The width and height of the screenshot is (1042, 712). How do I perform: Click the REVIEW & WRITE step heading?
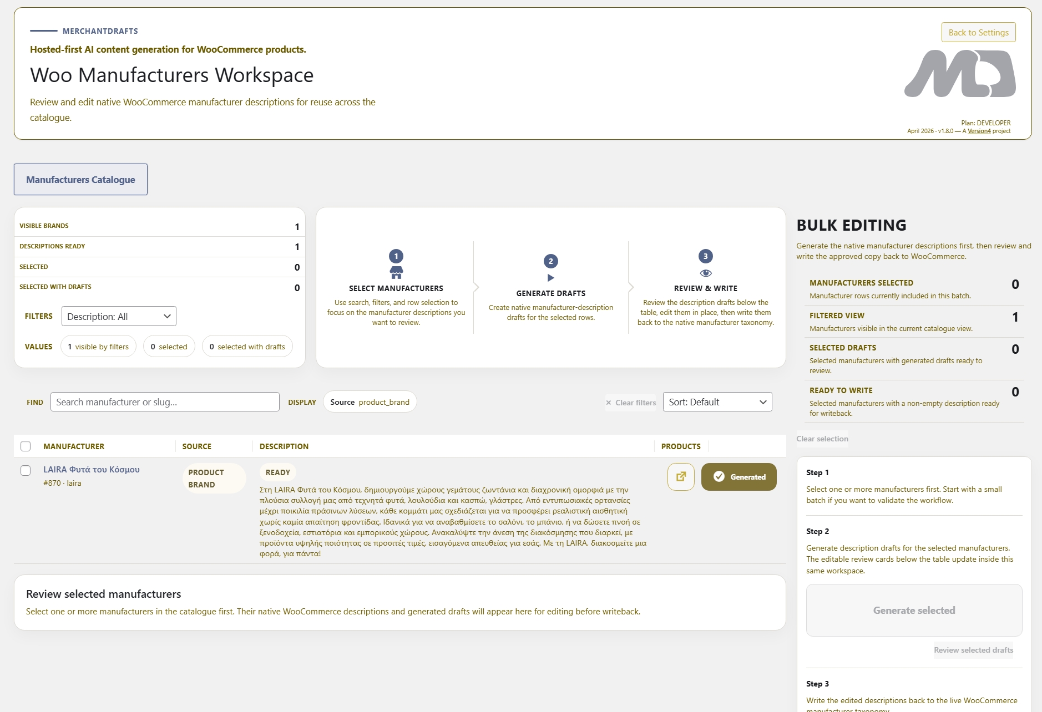(x=705, y=288)
